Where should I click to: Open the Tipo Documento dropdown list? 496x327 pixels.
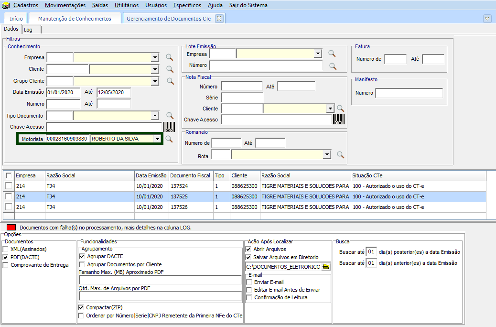point(154,116)
